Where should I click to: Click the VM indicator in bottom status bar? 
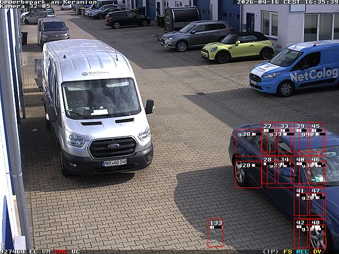tap(47, 251)
